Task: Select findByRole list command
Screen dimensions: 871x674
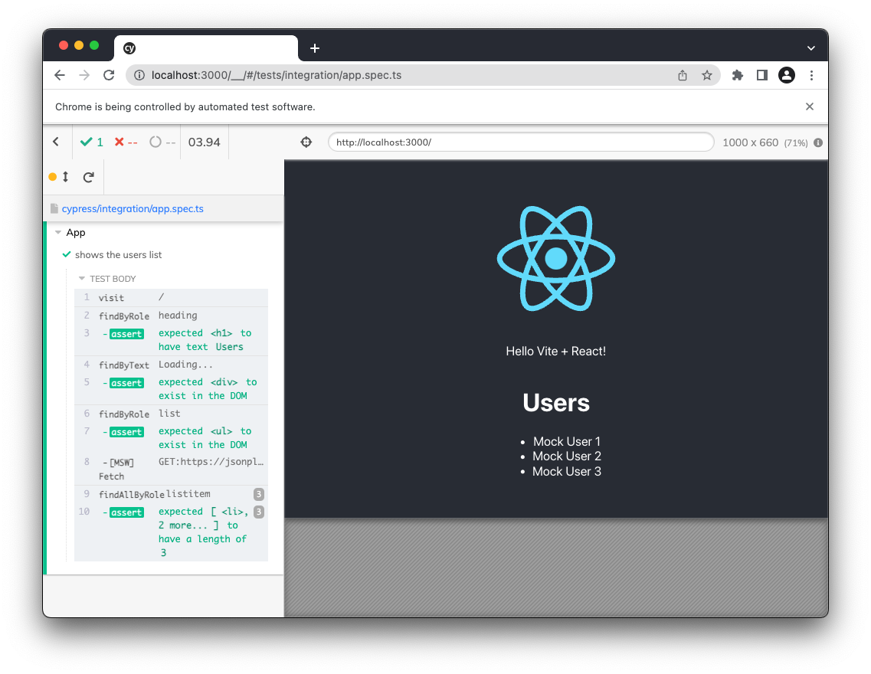Action: [171, 414]
